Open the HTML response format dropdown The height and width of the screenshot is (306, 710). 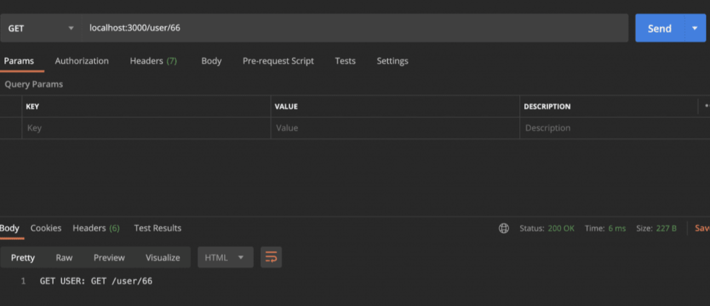225,257
